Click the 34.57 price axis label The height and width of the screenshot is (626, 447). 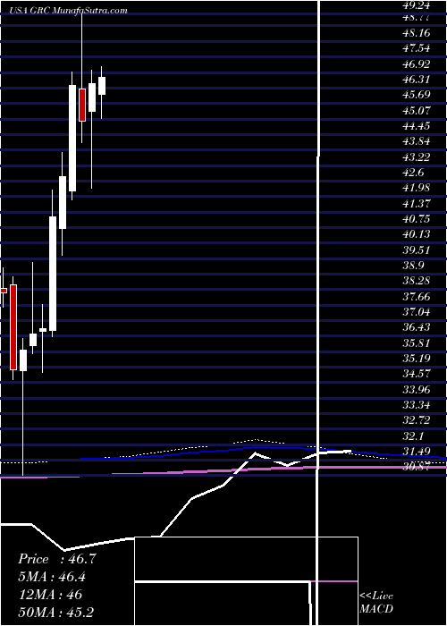417,374
